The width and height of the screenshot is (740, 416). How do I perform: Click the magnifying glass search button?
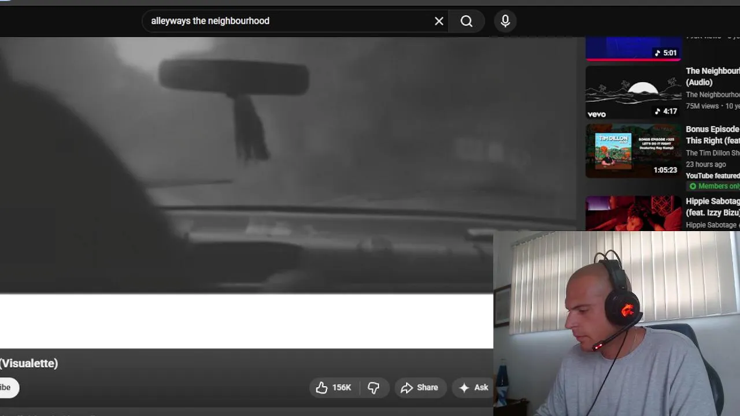[467, 21]
